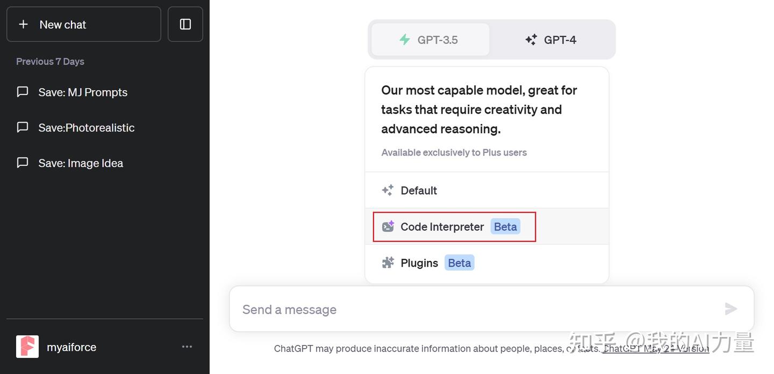
Task: Open the three-dots account menu
Action: tap(187, 347)
